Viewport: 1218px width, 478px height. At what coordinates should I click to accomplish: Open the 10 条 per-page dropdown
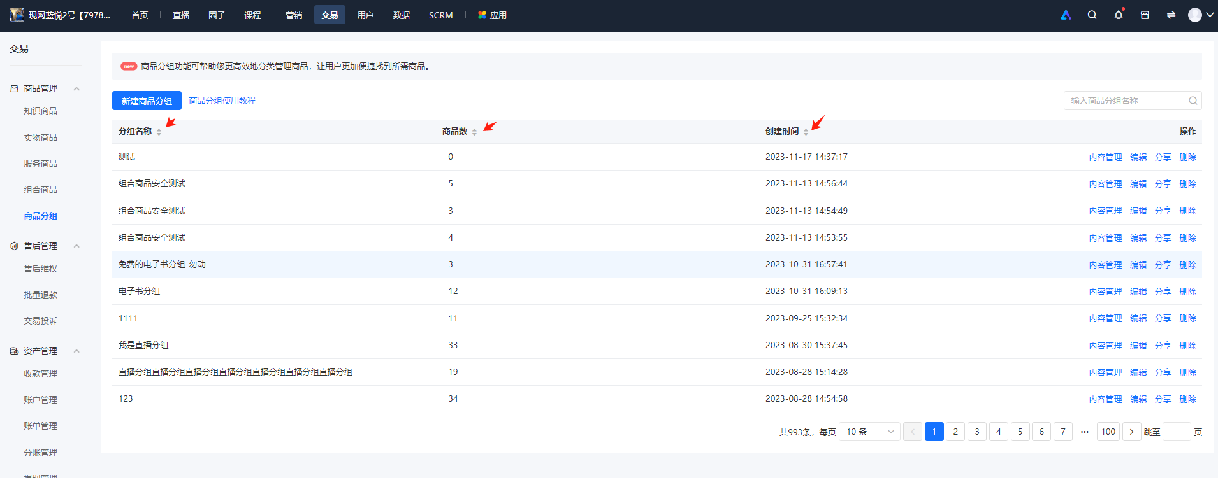click(869, 432)
